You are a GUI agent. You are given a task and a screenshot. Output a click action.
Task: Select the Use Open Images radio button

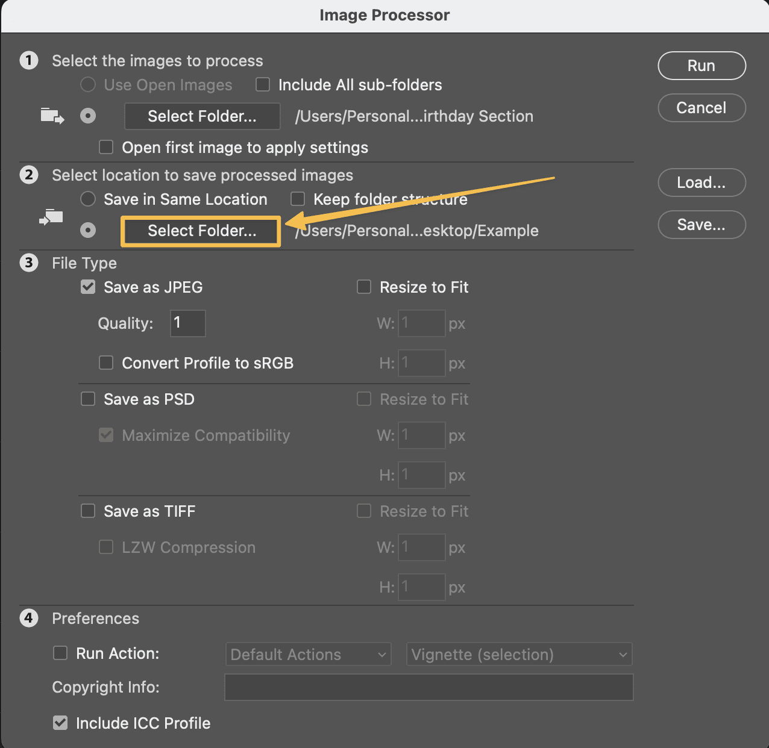(x=87, y=84)
